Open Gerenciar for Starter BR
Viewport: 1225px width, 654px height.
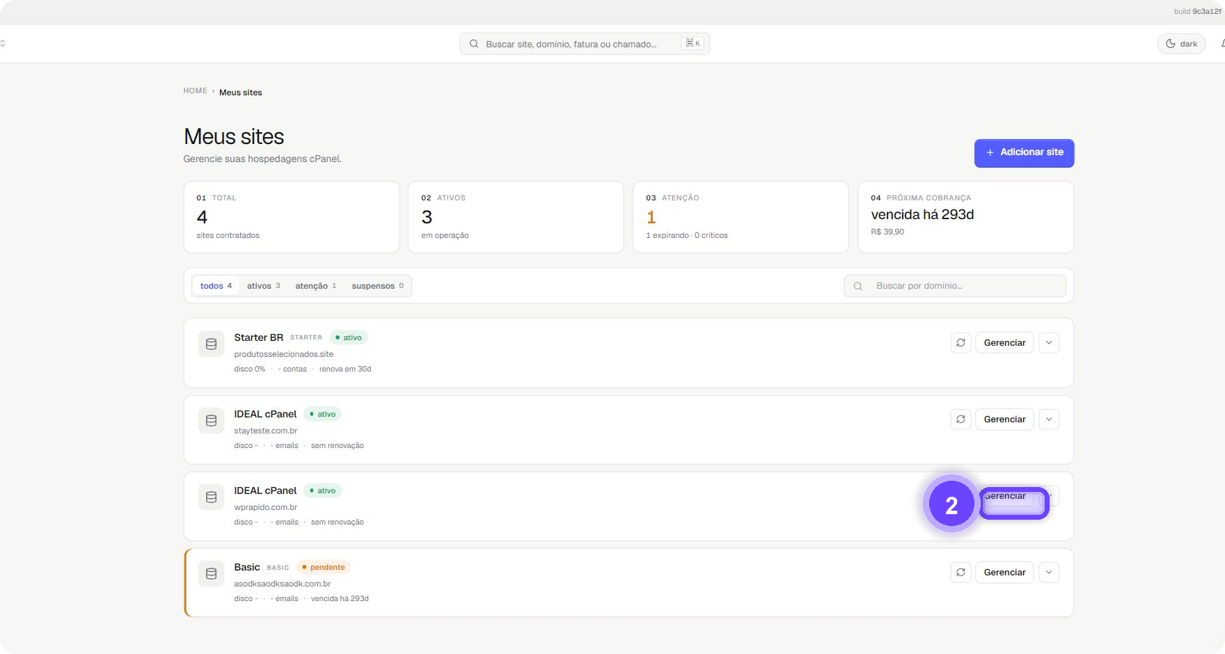(x=1004, y=342)
